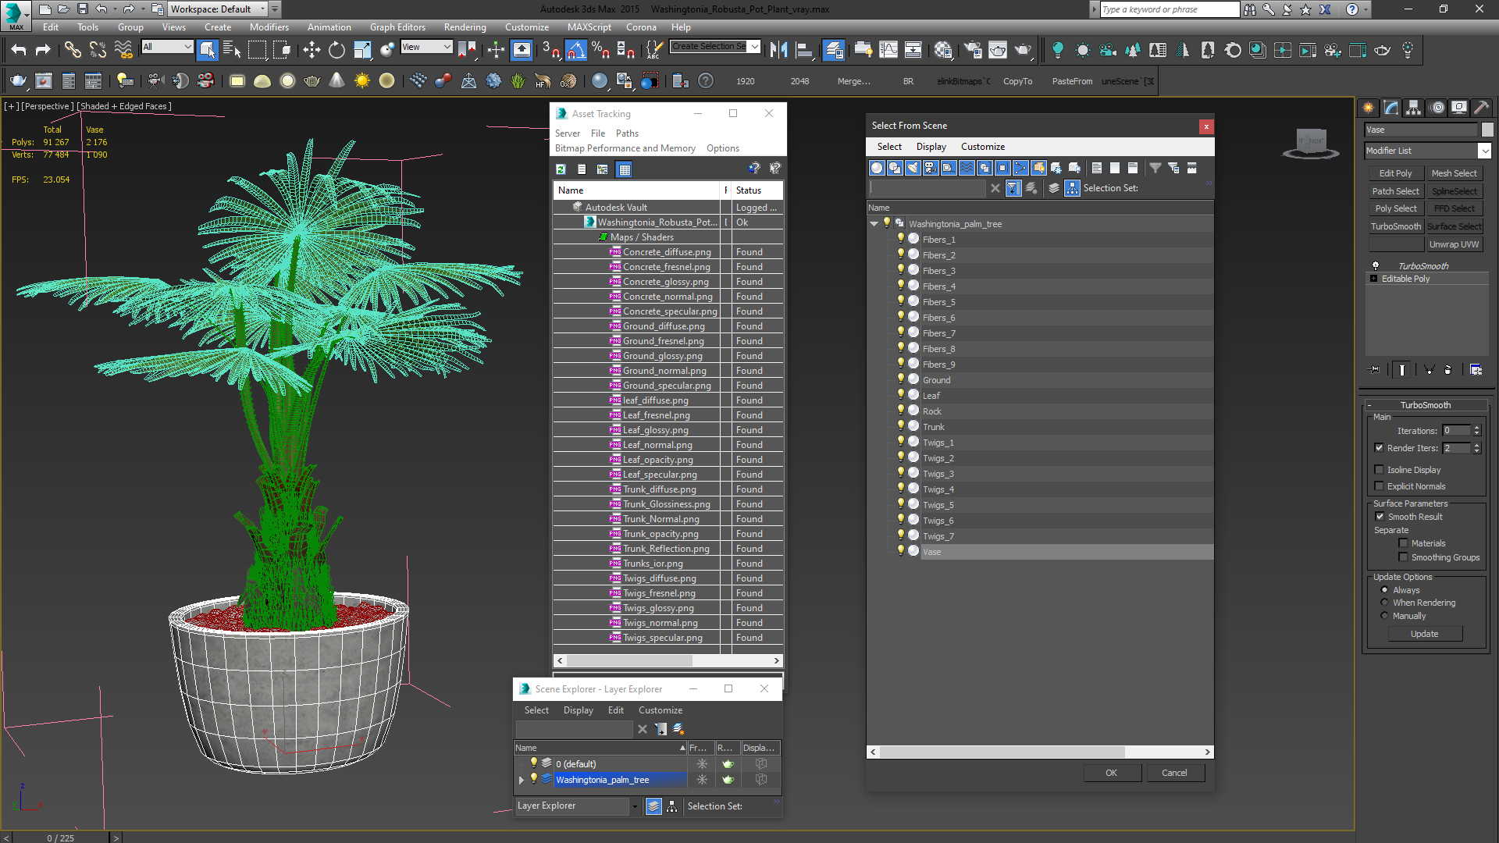
Task: Open the Modifier List dropdown
Action: [1428, 151]
